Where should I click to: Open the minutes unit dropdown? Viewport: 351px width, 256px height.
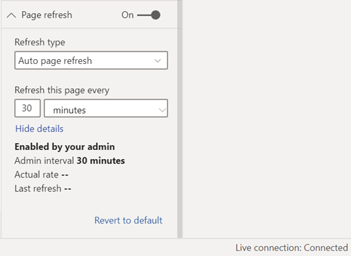(x=106, y=108)
